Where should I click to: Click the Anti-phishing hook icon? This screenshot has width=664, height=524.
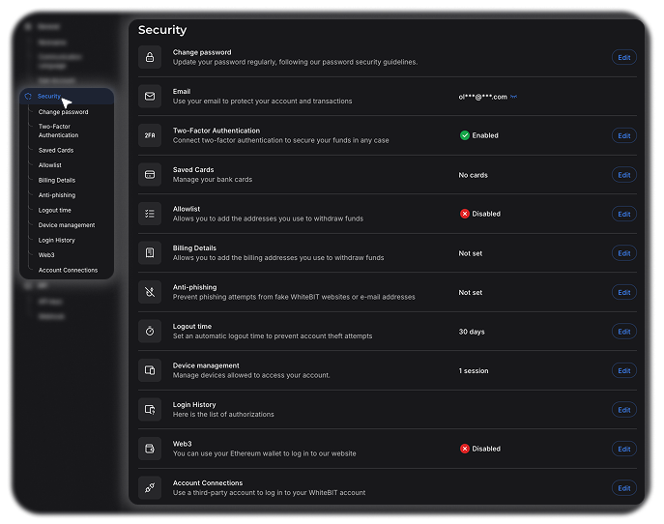pos(150,292)
